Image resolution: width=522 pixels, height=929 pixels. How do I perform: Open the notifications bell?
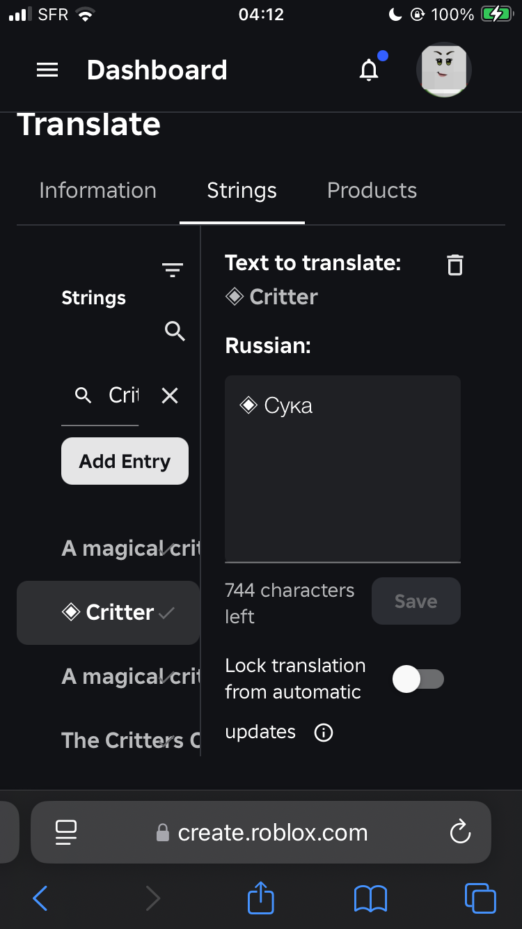369,70
